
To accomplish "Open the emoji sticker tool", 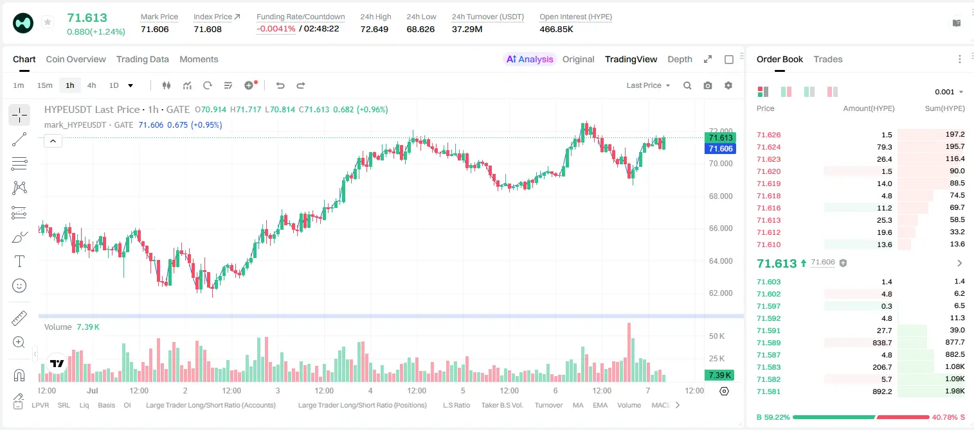I will (19, 286).
